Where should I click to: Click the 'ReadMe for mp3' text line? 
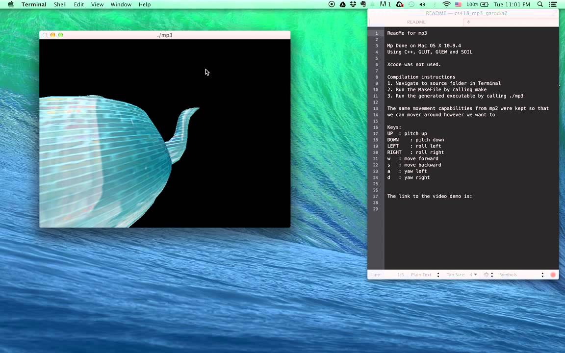[x=407, y=33]
